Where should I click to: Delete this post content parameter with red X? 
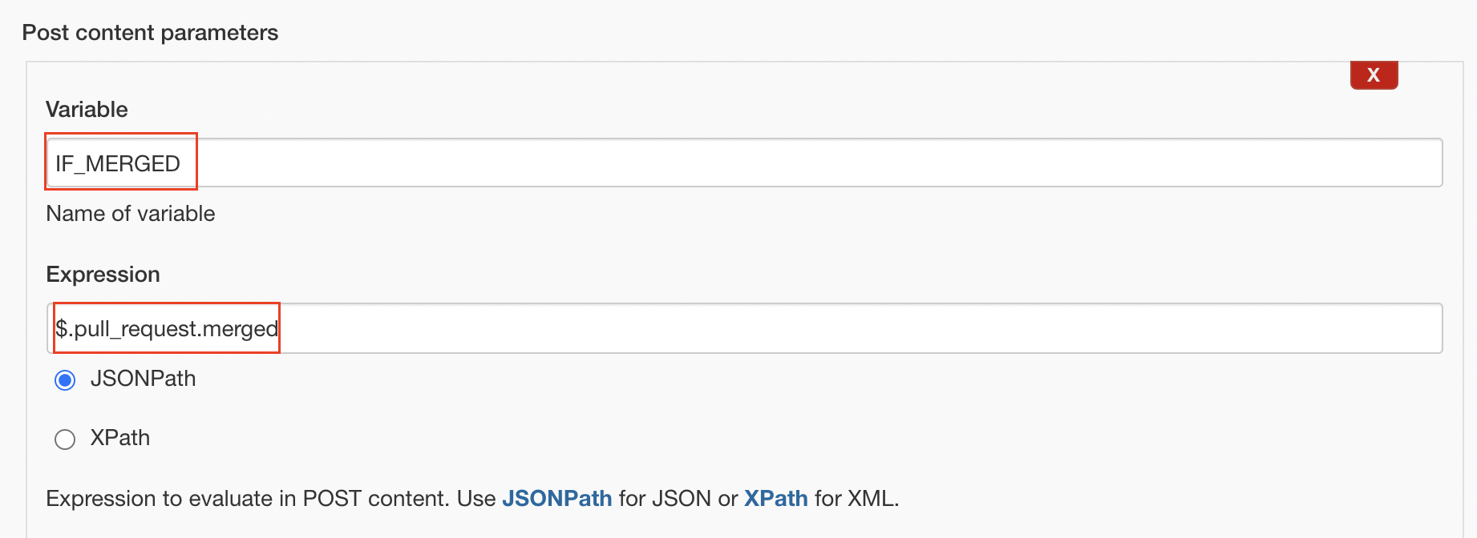tap(1374, 75)
